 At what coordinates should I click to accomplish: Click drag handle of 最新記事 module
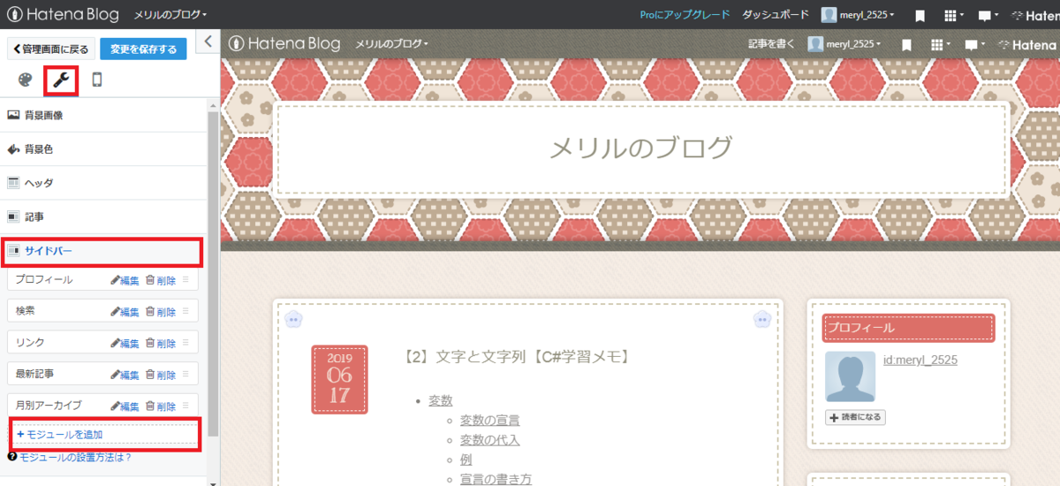pos(186,375)
